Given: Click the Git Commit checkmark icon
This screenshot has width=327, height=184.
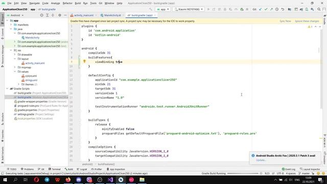Looking at the screenshot, I should 266,9.
